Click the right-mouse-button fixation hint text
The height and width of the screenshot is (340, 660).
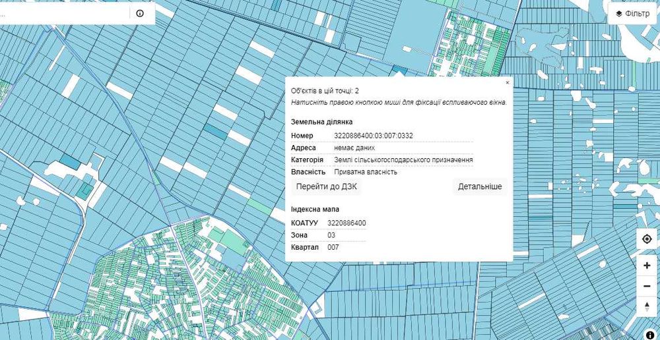pos(399,102)
